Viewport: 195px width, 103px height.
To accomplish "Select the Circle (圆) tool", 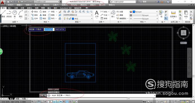I will click(15, 14).
